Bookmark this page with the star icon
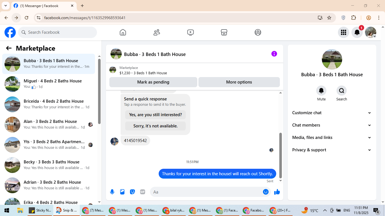This screenshot has width=385, height=216. tap(329, 18)
